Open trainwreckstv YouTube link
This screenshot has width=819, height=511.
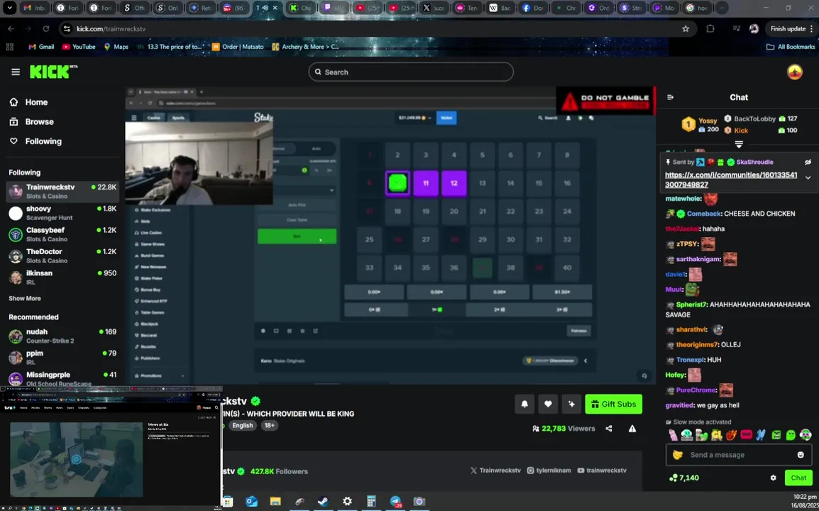point(602,471)
